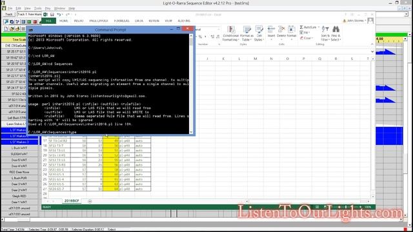413x232 pixels.
Task: Click Light-O-Rama horizontal scrollbar left arrow
Action: [3, 219]
